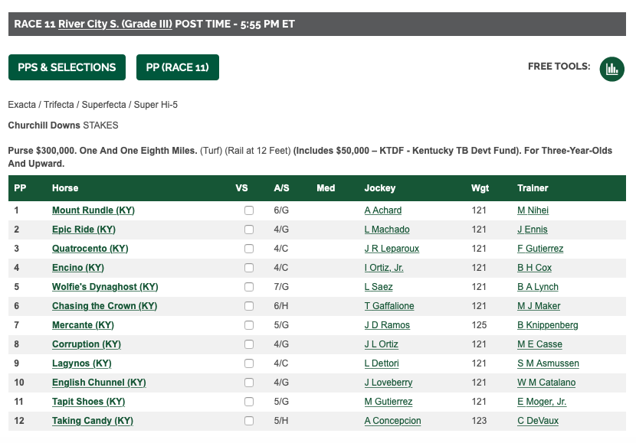The width and height of the screenshot is (636, 443).
Task: Open jockey link L Dettori
Action: [x=382, y=363]
